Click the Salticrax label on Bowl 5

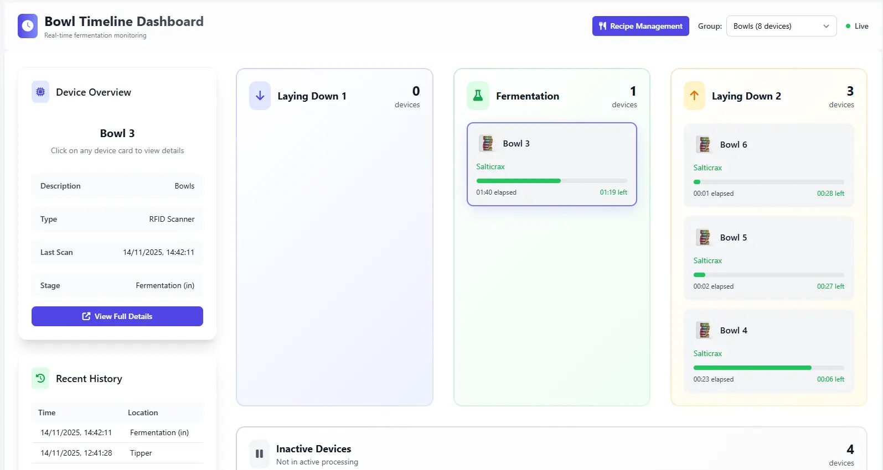pos(708,260)
